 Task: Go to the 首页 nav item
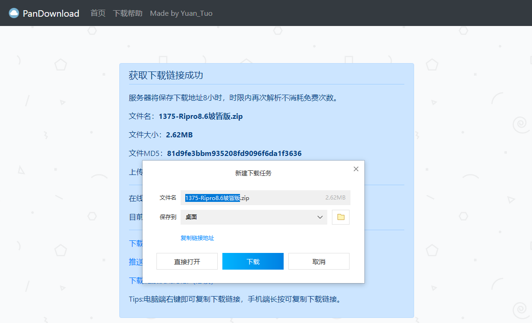[x=97, y=13]
